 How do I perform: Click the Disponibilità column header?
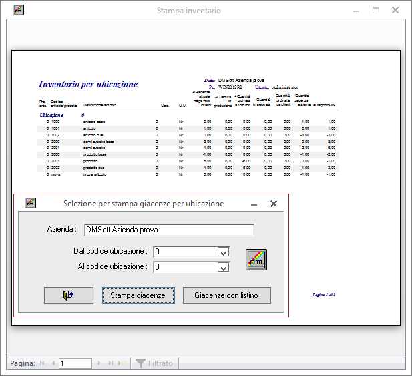[x=324, y=105]
